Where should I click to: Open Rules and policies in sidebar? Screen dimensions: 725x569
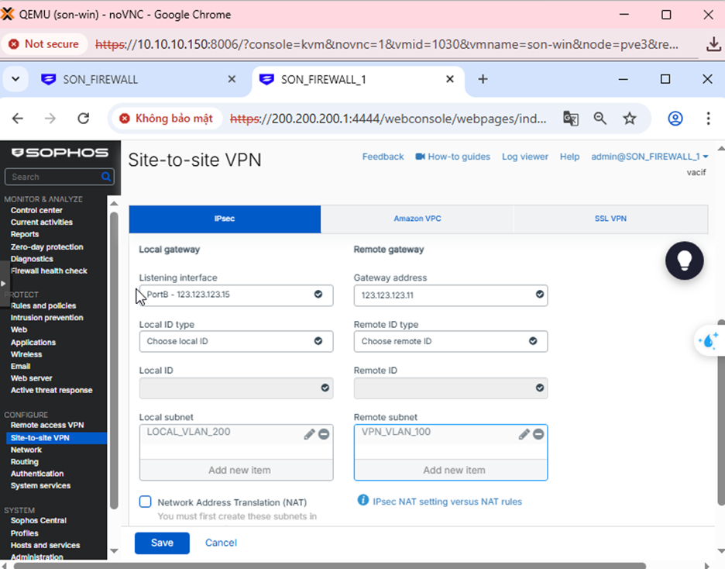tap(43, 305)
